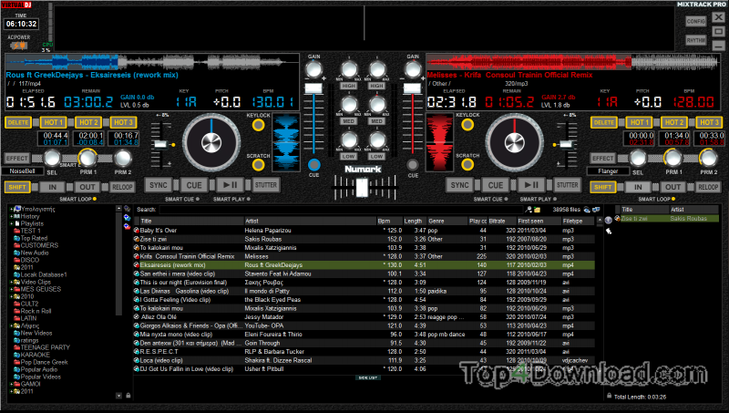Toggle left deck KEYLOCK button
The width and height of the screenshot is (729, 413).
[258, 125]
